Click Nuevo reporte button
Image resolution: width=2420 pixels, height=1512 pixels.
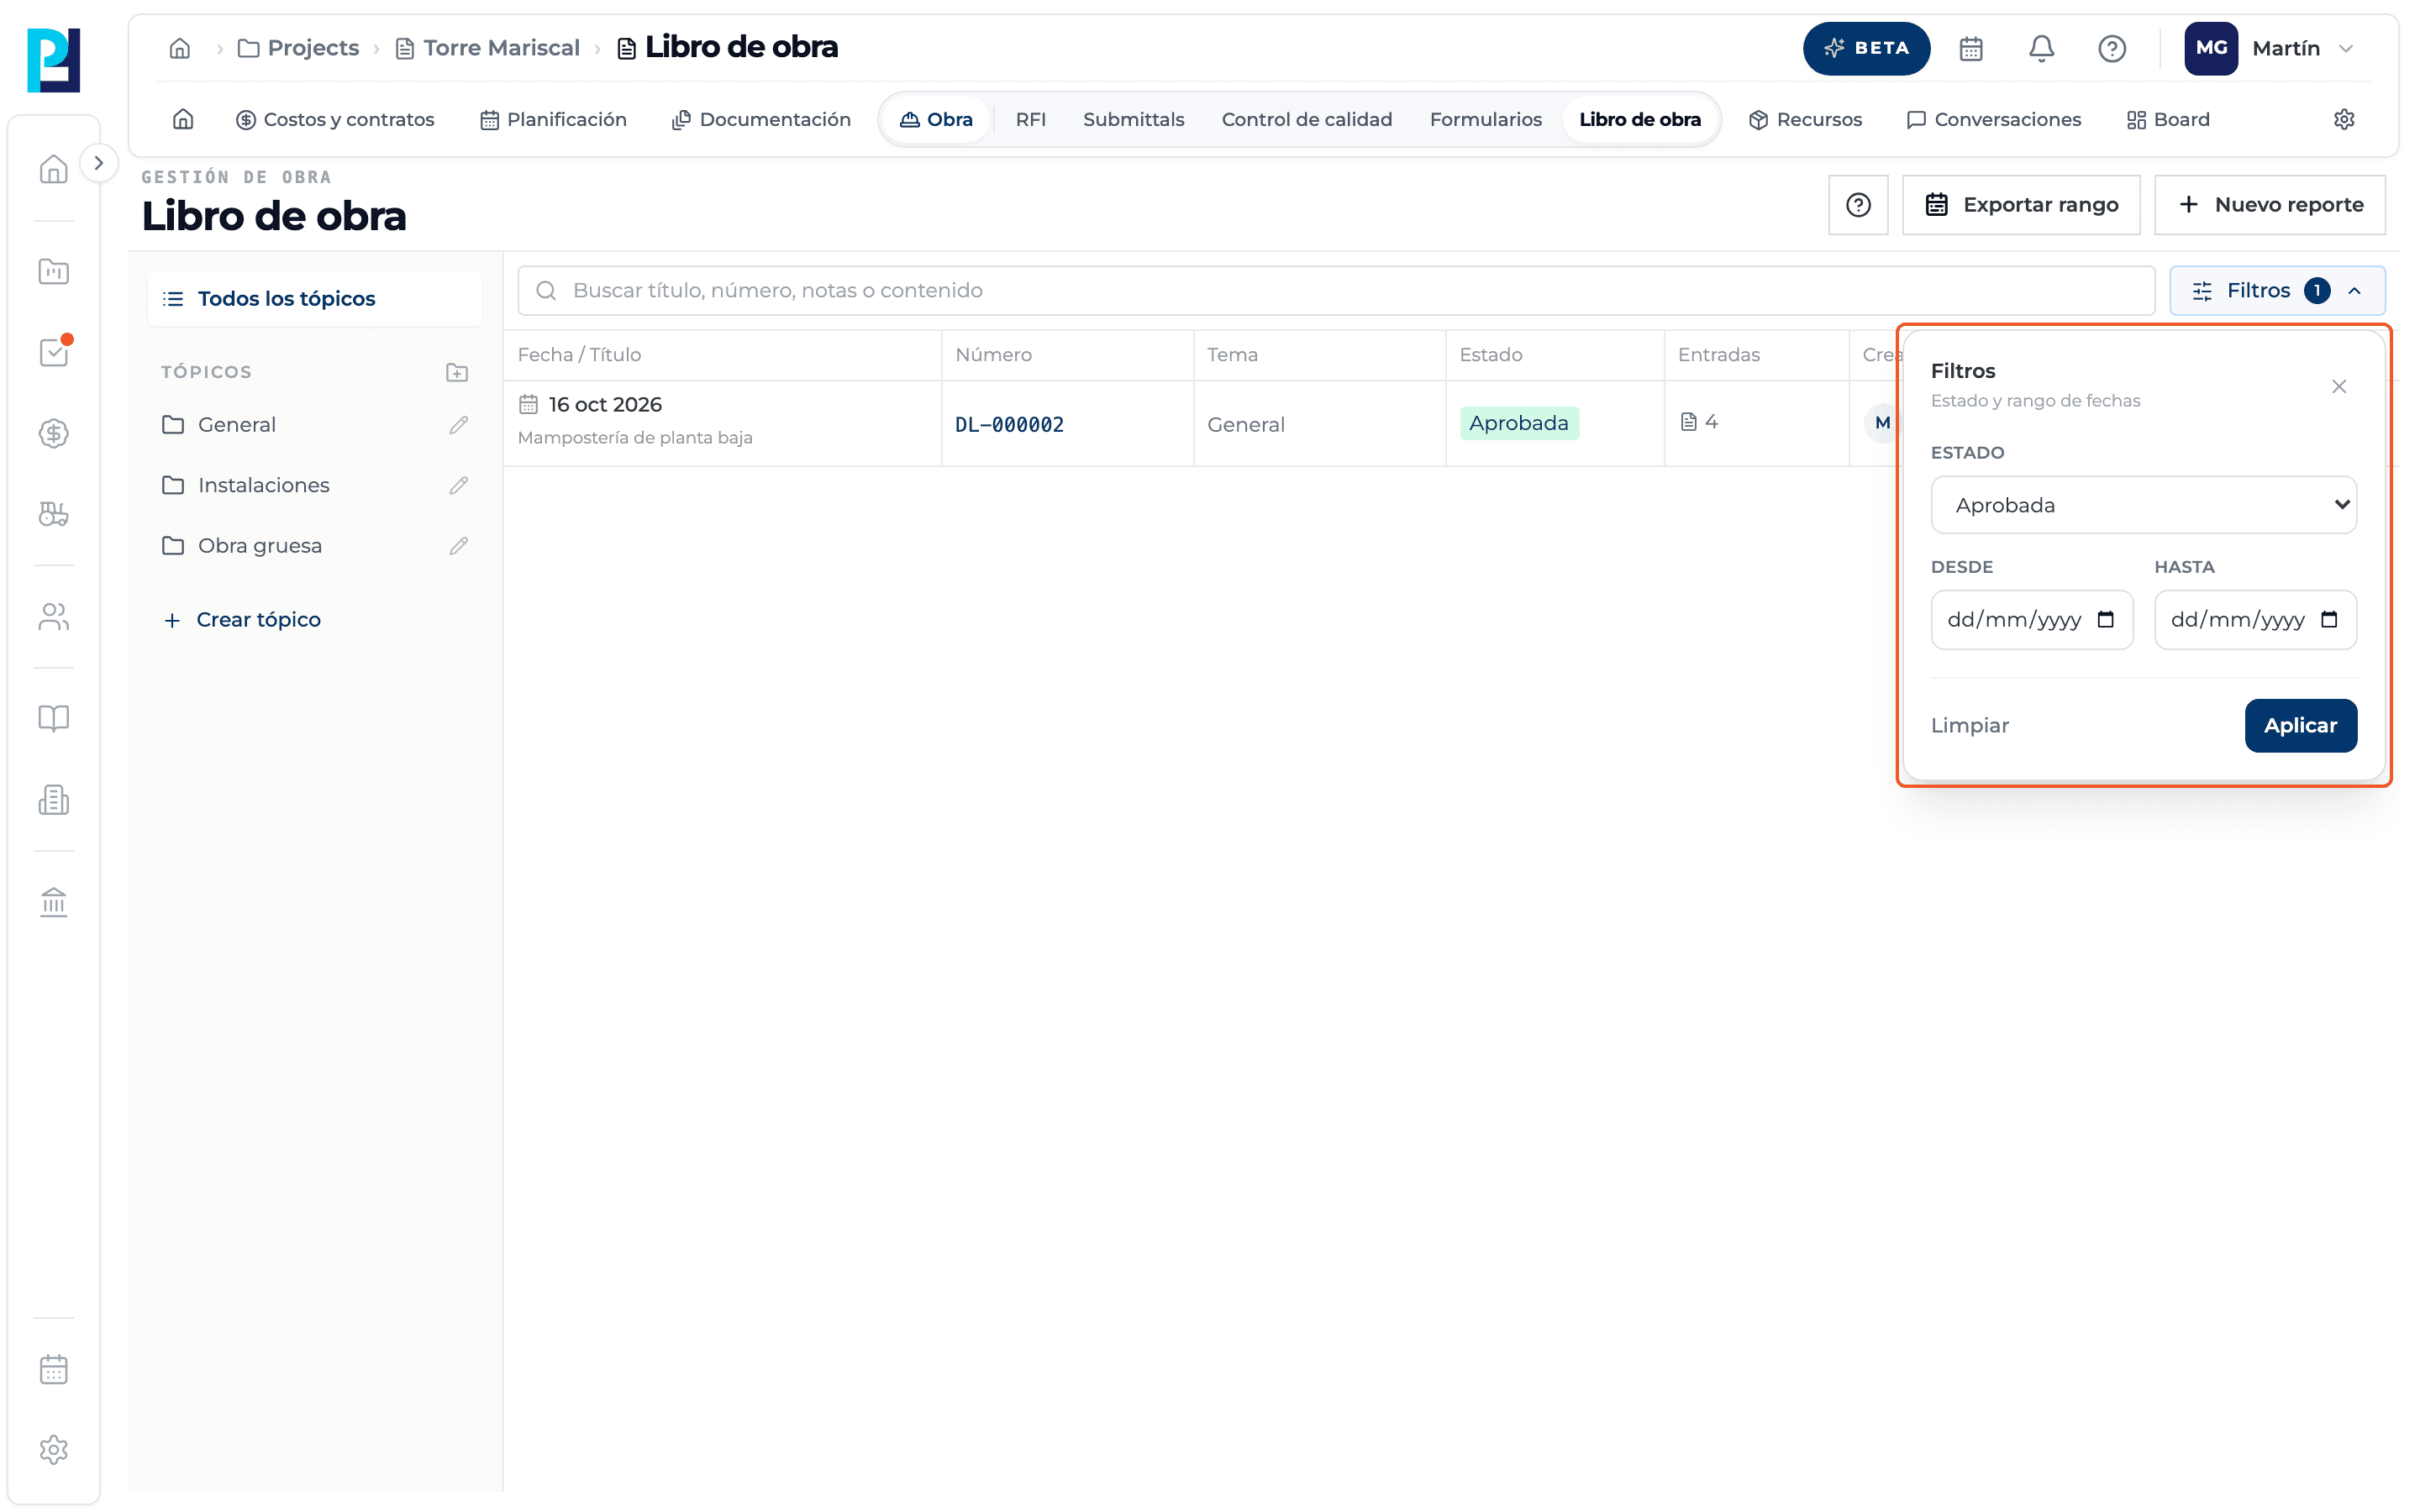pos(2269,205)
